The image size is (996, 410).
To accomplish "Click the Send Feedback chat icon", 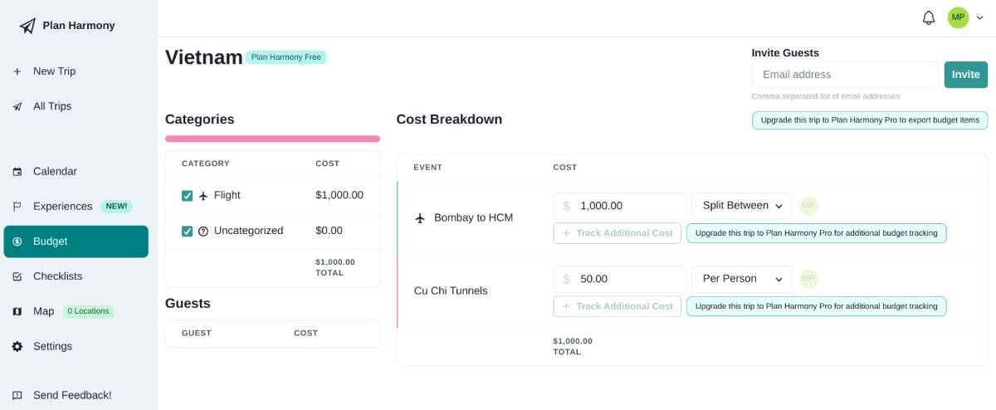I will coord(17,395).
